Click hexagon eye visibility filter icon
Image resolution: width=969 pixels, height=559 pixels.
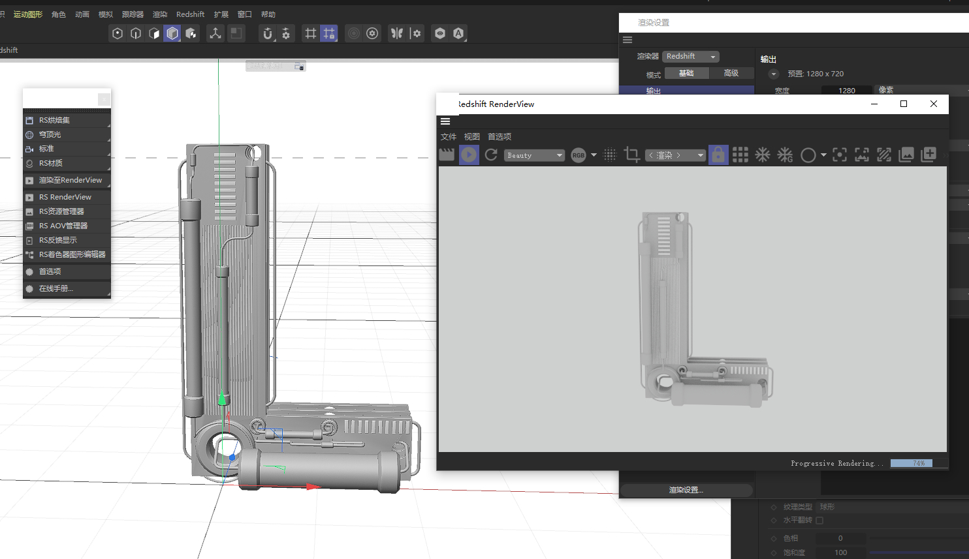440,33
